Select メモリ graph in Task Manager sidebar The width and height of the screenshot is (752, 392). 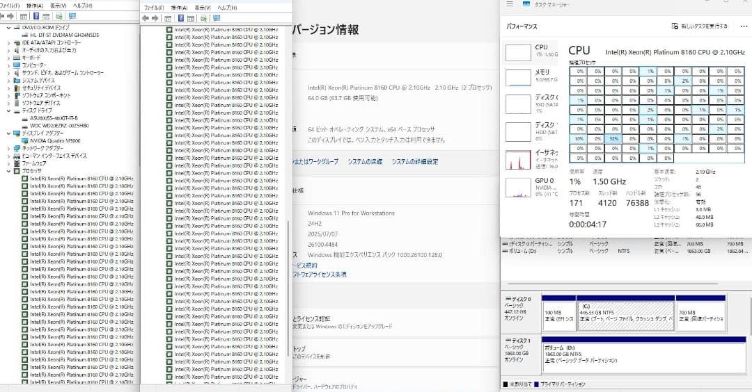coord(519,78)
